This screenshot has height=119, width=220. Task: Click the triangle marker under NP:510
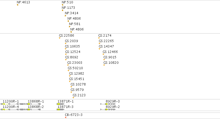pyautogui.click(x=63, y=5)
